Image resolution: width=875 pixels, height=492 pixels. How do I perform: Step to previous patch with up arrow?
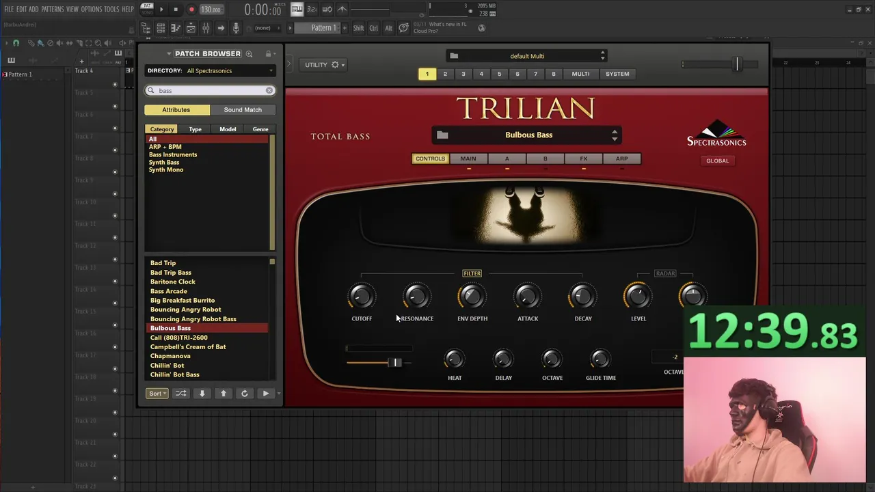(224, 393)
